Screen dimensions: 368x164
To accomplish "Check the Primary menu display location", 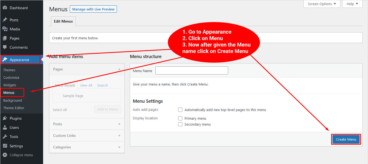I will coord(180,118).
